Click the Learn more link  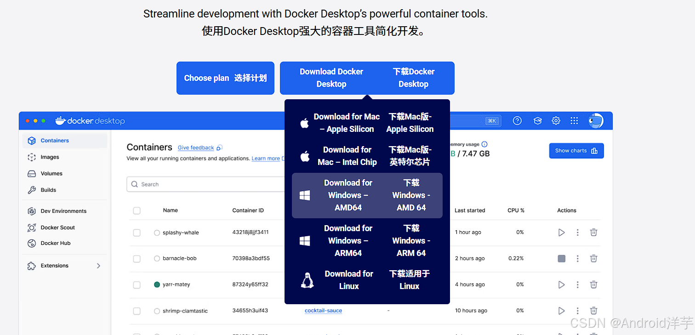coord(266,159)
